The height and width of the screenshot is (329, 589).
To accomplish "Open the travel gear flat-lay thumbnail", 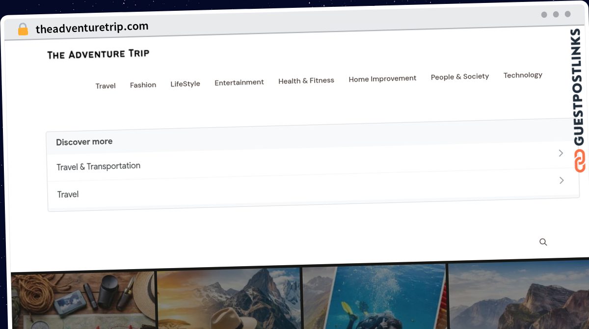I will coord(83,300).
